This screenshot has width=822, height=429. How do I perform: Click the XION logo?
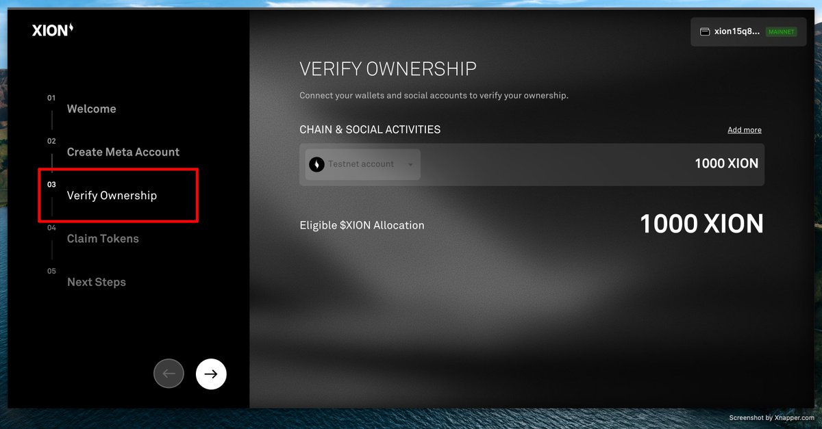53,30
